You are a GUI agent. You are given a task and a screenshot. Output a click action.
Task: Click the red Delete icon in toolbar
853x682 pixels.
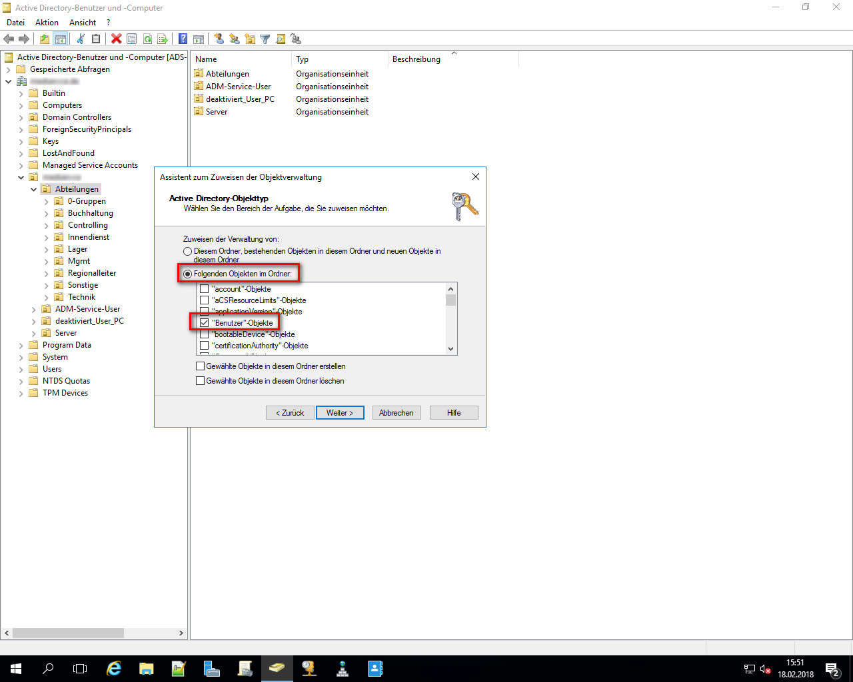coord(116,39)
